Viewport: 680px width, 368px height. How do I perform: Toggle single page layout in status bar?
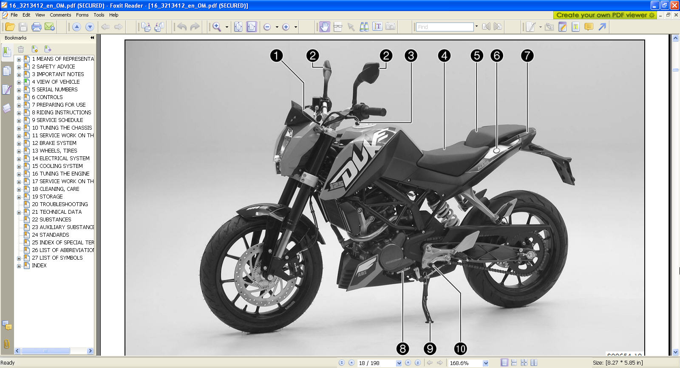(504, 362)
